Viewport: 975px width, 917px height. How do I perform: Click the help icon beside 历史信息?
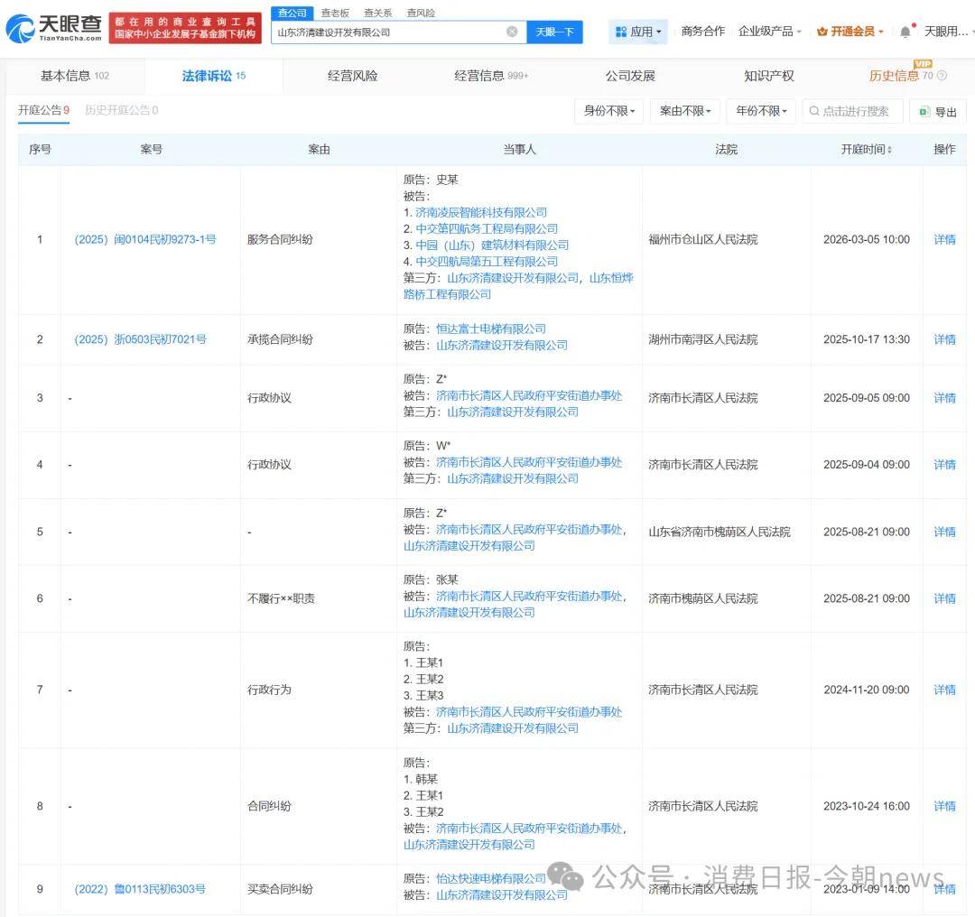[x=942, y=76]
